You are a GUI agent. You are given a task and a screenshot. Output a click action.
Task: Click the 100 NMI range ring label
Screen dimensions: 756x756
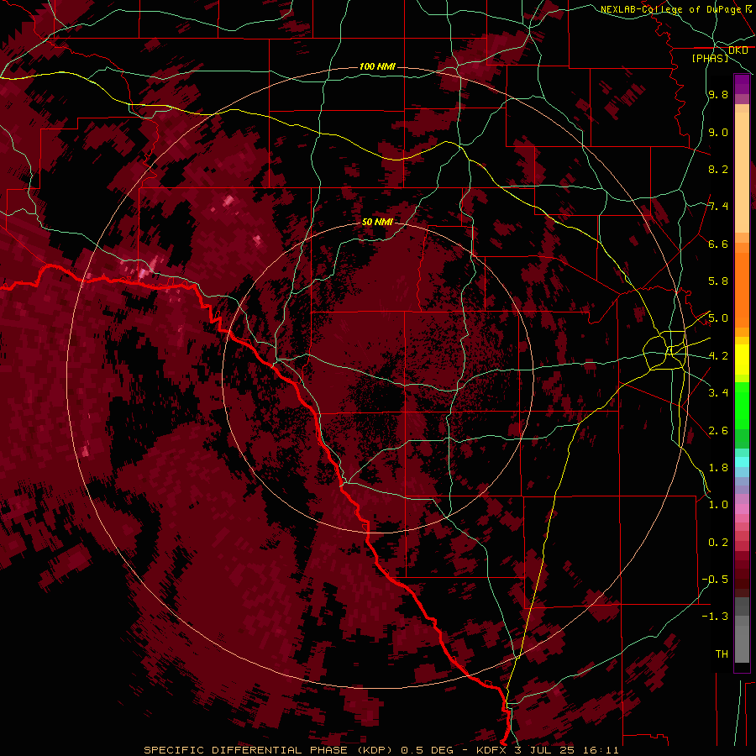point(377,66)
